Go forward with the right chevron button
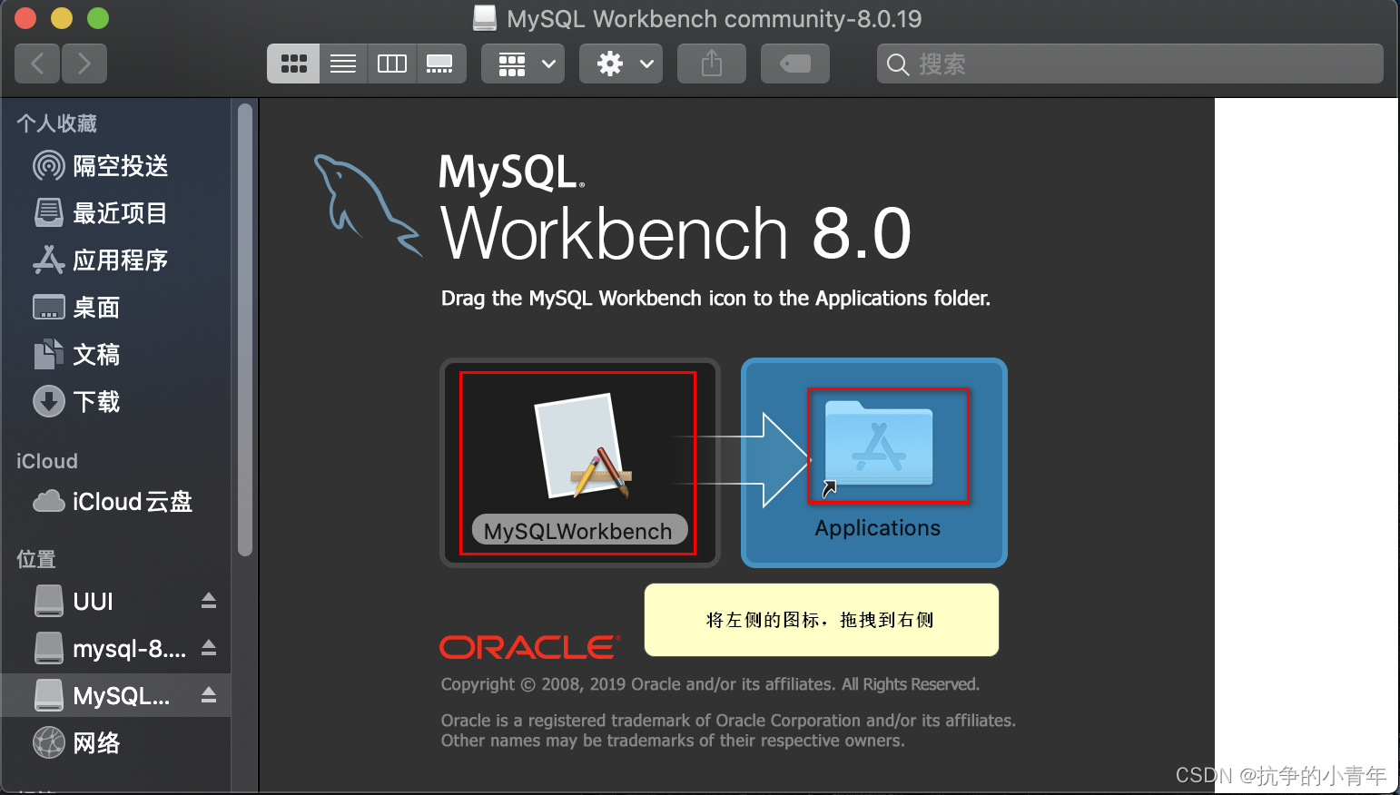This screenshot has width=1400, height=795. 84,64
